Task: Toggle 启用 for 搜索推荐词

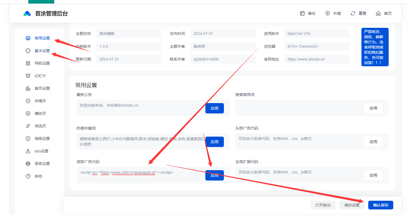Action: [x=373, y=108]
